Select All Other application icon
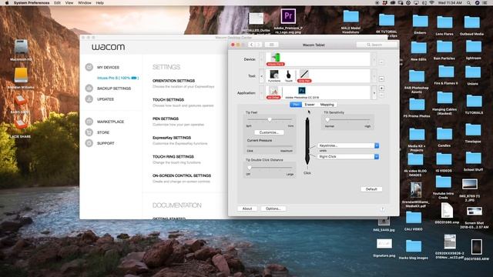This screenshot has width=493, height=277. pos(273,92)
